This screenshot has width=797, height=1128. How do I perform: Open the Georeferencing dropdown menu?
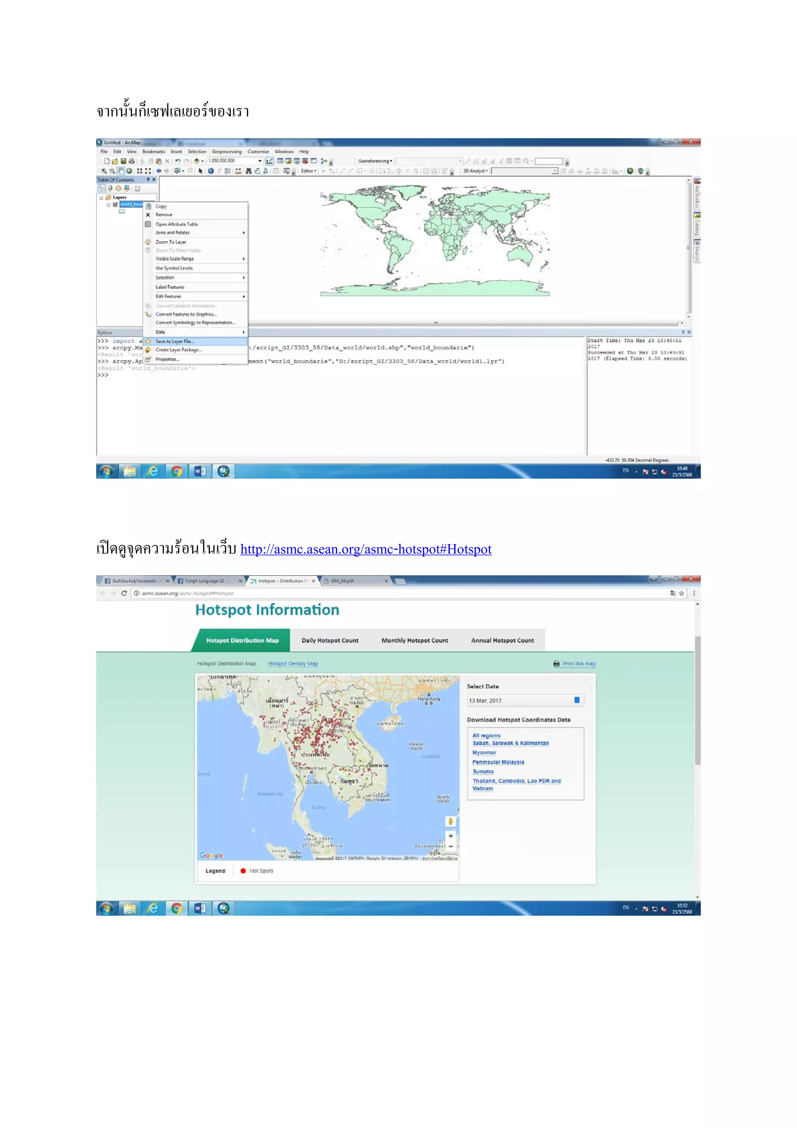(x=375, y=161)
